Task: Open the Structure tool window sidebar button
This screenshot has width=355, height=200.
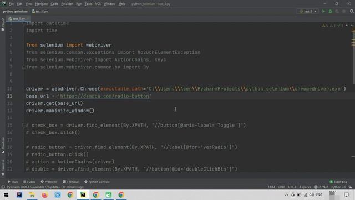Action: coord(3,145)
